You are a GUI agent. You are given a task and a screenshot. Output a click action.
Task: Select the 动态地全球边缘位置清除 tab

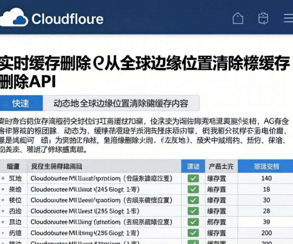coord(121,103)
